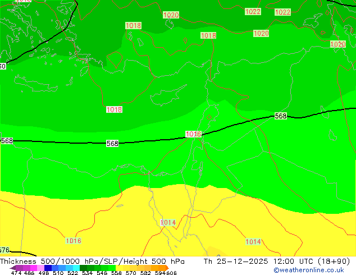Pick the magenta legend swatch left of the light pink one
Image resolution: width=356 pixels, height=275 pixels.
click(34, 268)
